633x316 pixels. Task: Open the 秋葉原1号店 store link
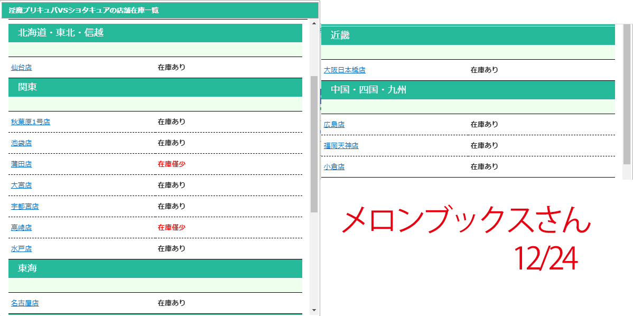(31, 122)
